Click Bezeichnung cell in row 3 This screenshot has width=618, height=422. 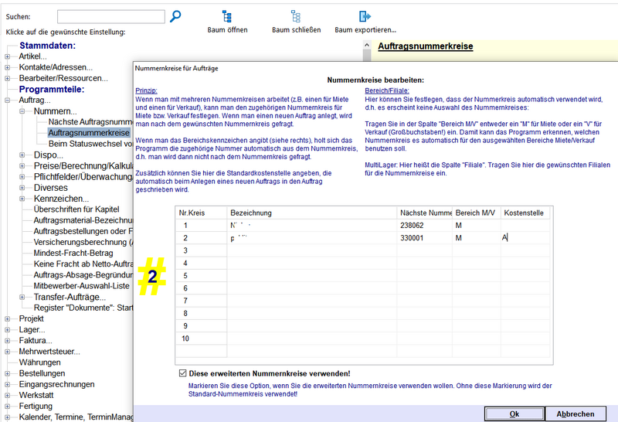312,251
